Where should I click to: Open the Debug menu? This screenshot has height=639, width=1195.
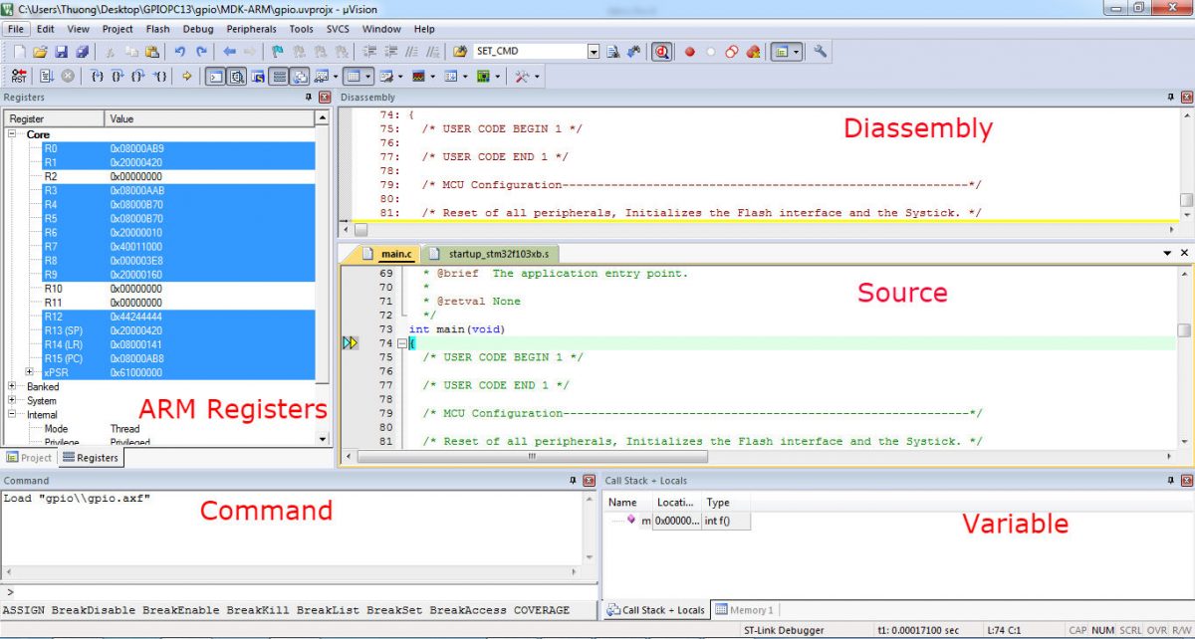tap(198, 29)
